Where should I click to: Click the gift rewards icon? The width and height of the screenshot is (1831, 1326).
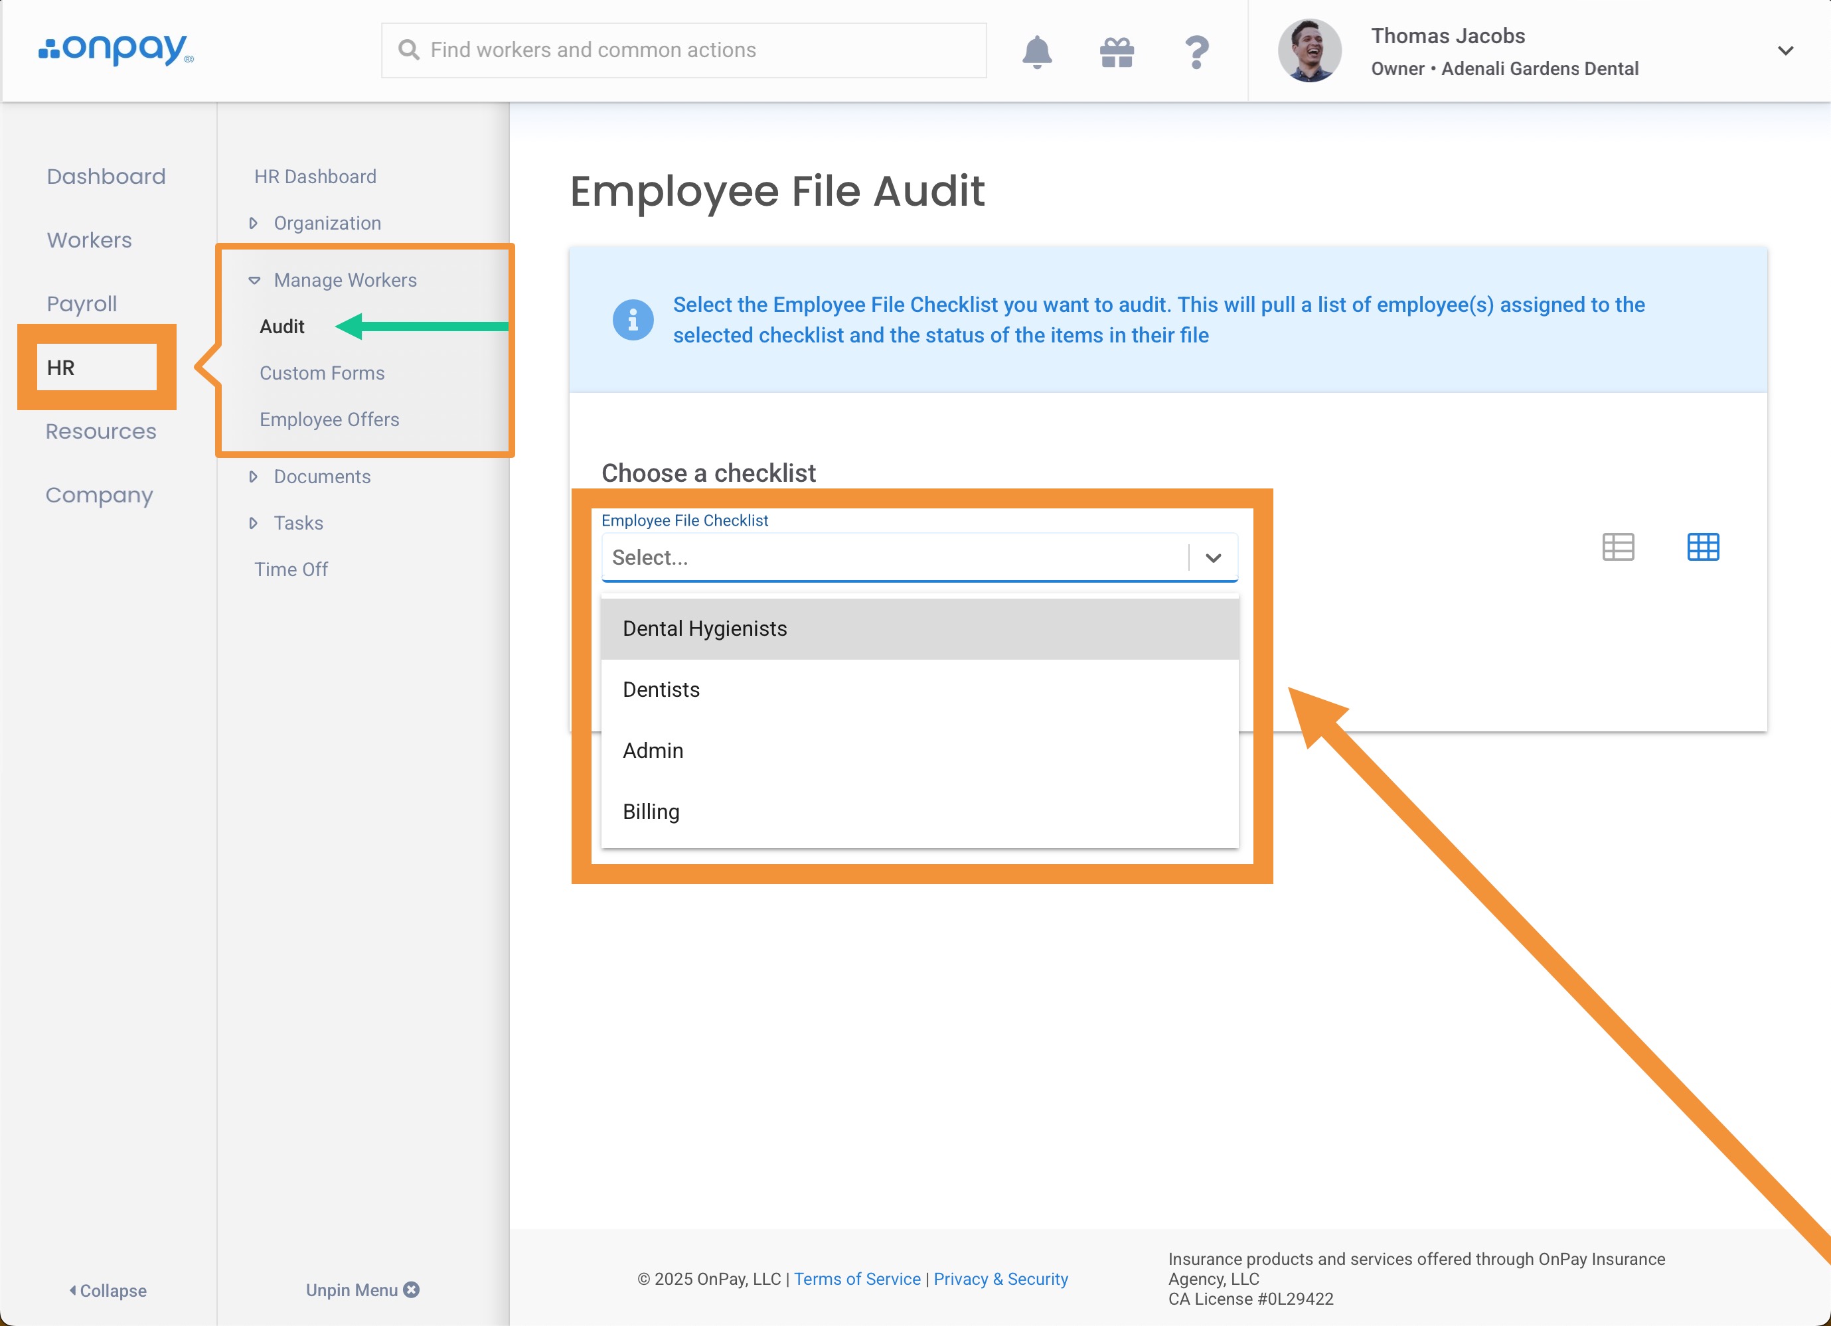(x=1117, y=52)
